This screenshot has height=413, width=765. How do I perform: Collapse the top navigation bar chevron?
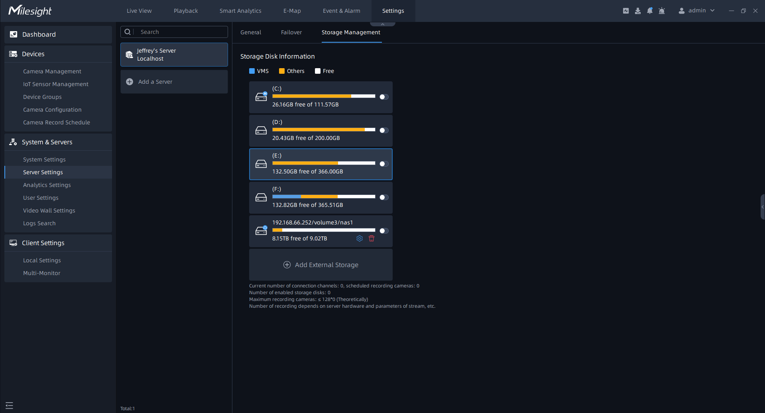(x=383, y=24)
